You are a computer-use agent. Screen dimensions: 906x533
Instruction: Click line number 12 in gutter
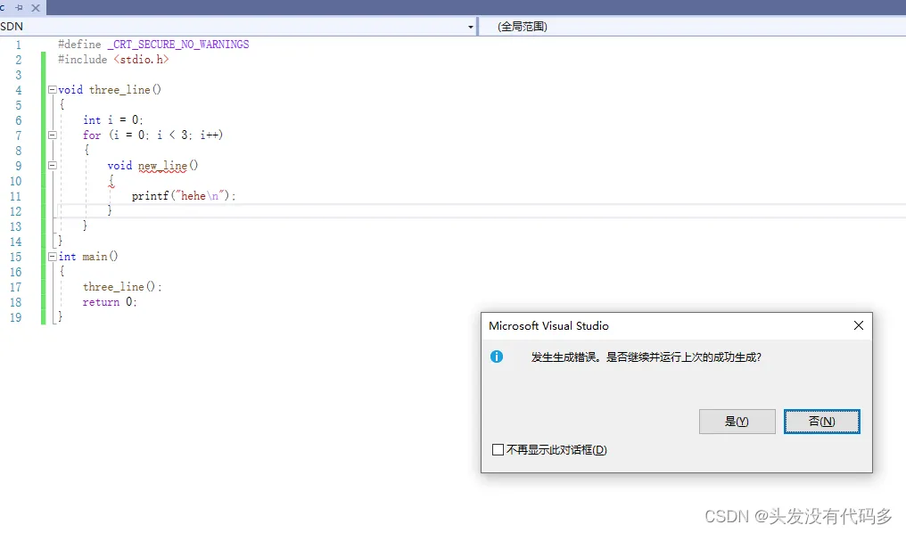(x=15, y=211)
